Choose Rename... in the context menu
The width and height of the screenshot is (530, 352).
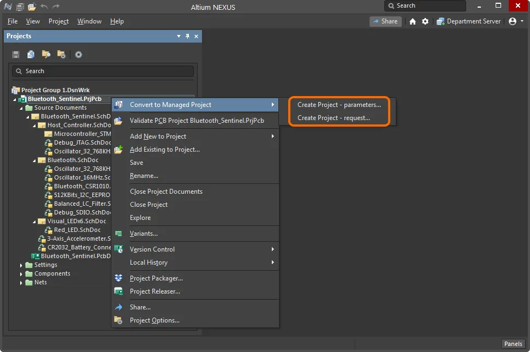195,176
